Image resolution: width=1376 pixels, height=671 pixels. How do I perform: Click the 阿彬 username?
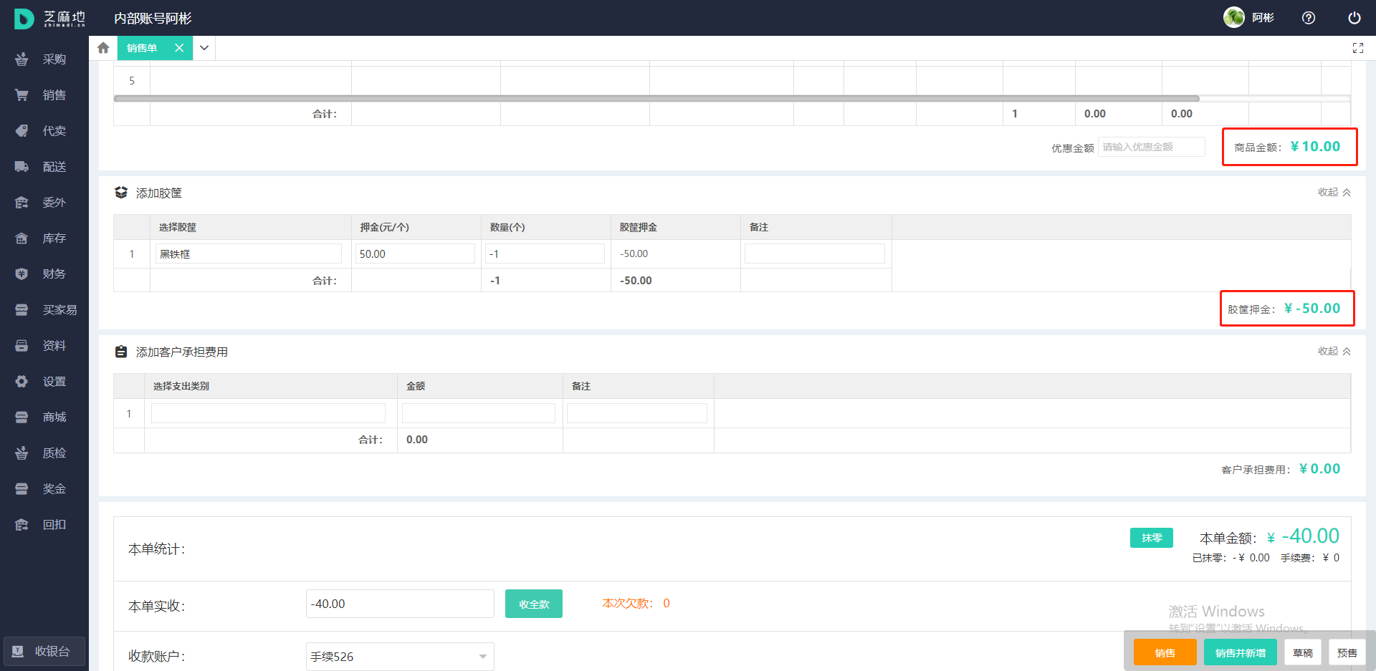pos(1263,18)
